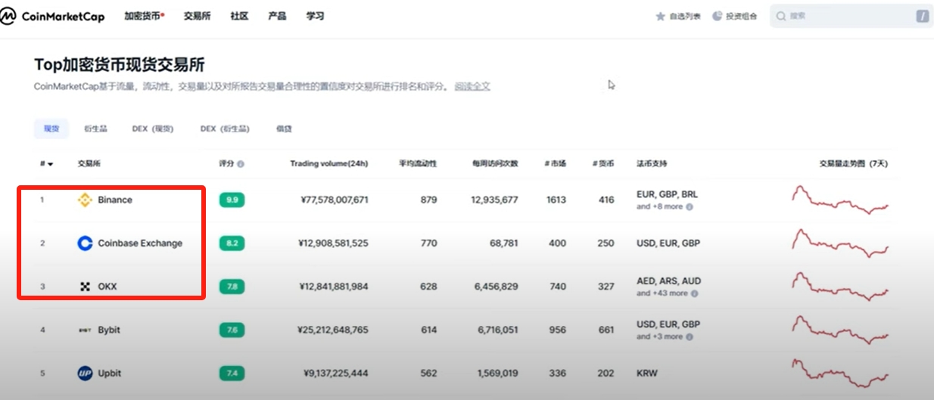Click the Binance exchange logo icon

coord(86,200)
